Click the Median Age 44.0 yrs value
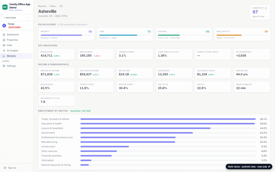Screen dimensions: 275x172 tap(242, 74)
